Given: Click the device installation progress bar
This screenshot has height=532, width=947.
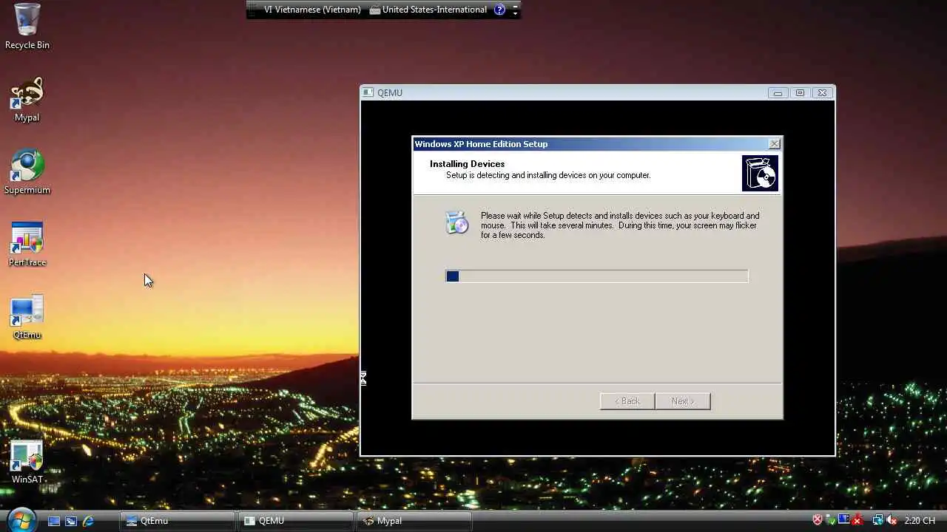Looking at the screenshot, I should [597, 276].
